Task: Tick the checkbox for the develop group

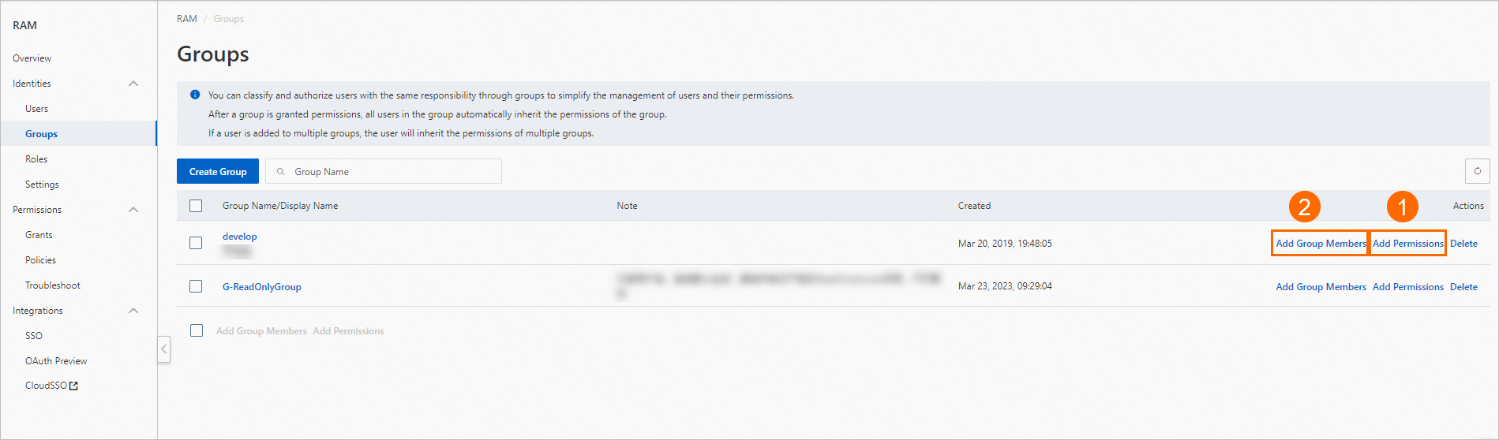Action: click(x=196, y=243)
